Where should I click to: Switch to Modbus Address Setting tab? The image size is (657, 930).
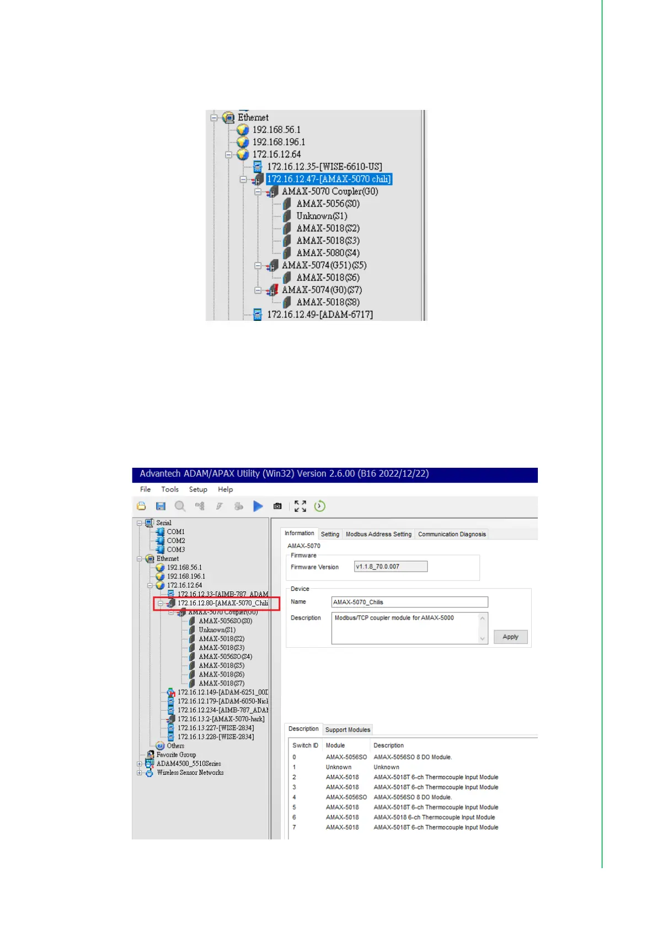point(378,535)
